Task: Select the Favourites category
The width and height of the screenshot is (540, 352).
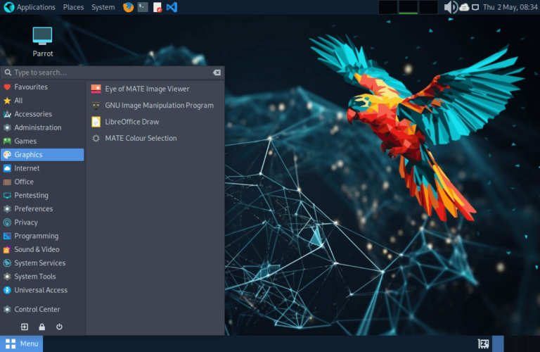Action: [42, 87]
